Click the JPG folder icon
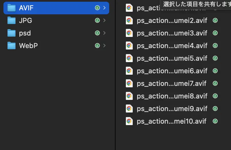 tap(11, 21)
